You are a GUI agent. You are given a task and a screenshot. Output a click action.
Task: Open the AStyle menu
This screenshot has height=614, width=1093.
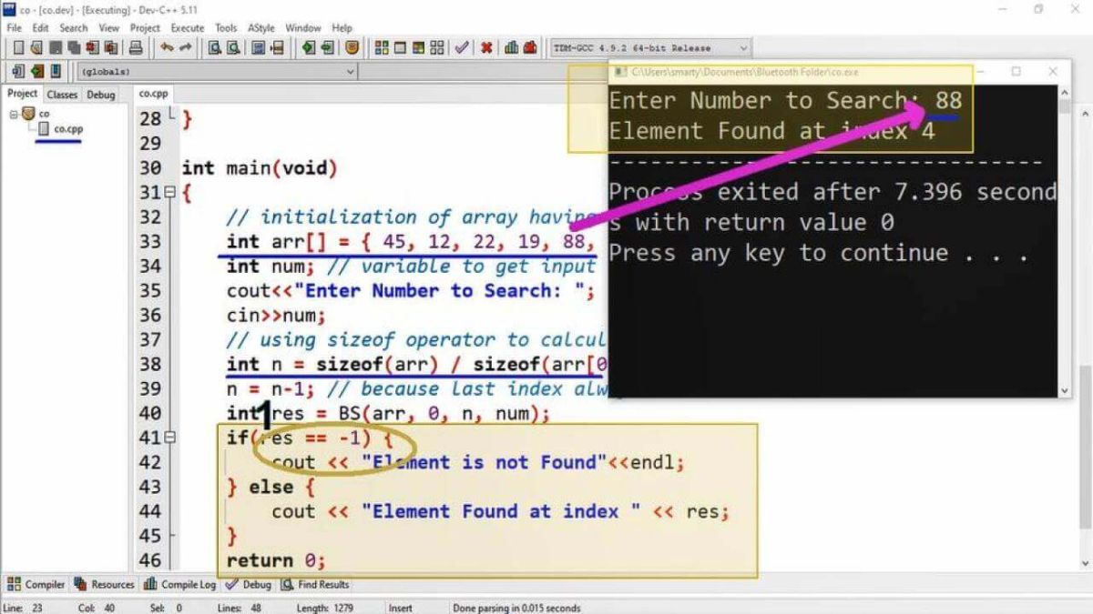[x=260, y=28]
